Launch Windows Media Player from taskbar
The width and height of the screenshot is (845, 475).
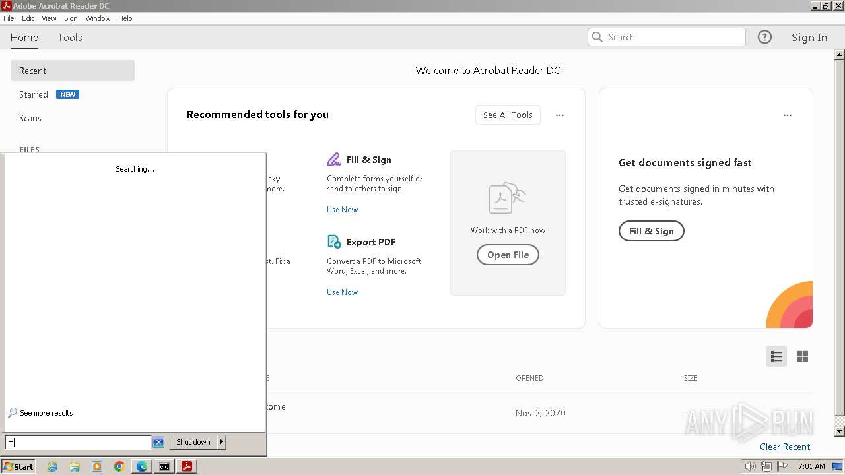point(97,466)
